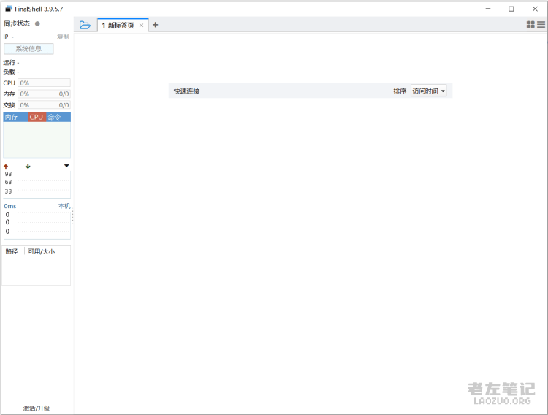Open the hamburger menu icon
This screenshot has height=415, width=548.
pyautogui.click(x=541, y=24)
